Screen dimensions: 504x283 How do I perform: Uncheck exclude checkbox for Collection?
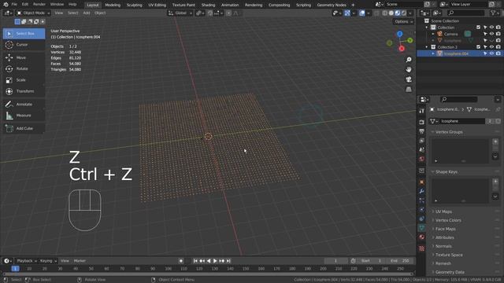coord(478,28)
